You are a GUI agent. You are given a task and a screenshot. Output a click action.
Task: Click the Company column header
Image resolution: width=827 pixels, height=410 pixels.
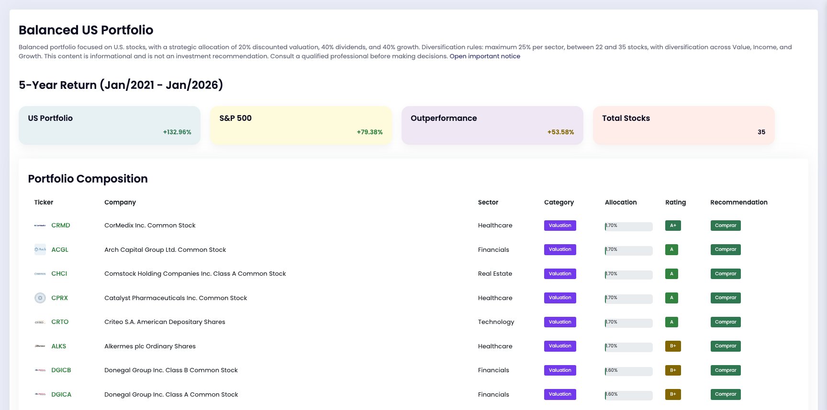(120, 203)
